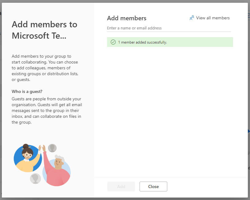Focus the name or email address field
The width and height of the screenshot is (250, 200).
pos(169,28)
